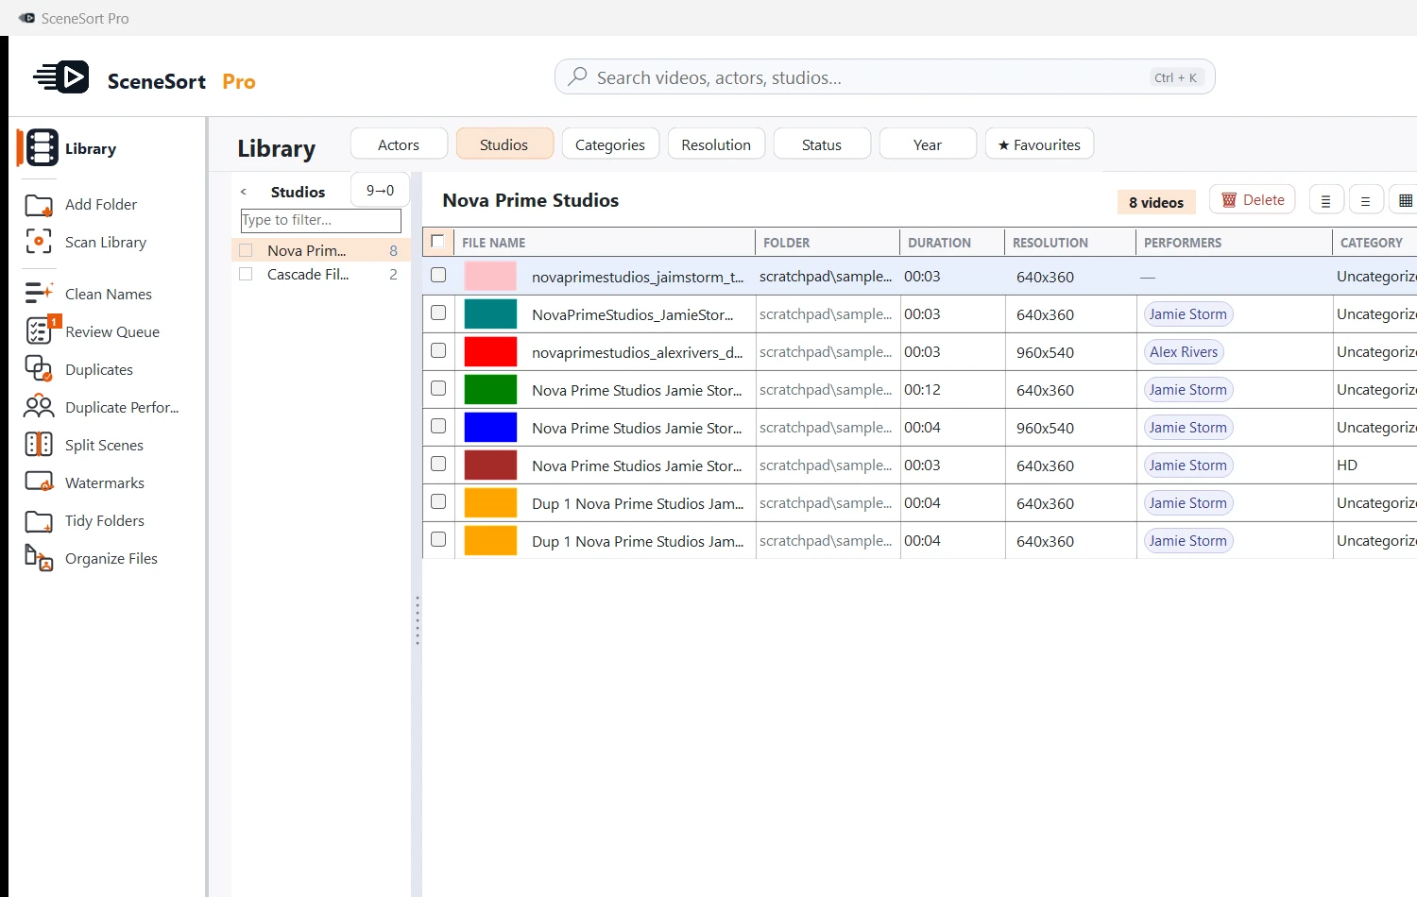This screenshot has height=897, width=1417.
Task: Open the Actors filter tab
Action: (x=399, y=144)
